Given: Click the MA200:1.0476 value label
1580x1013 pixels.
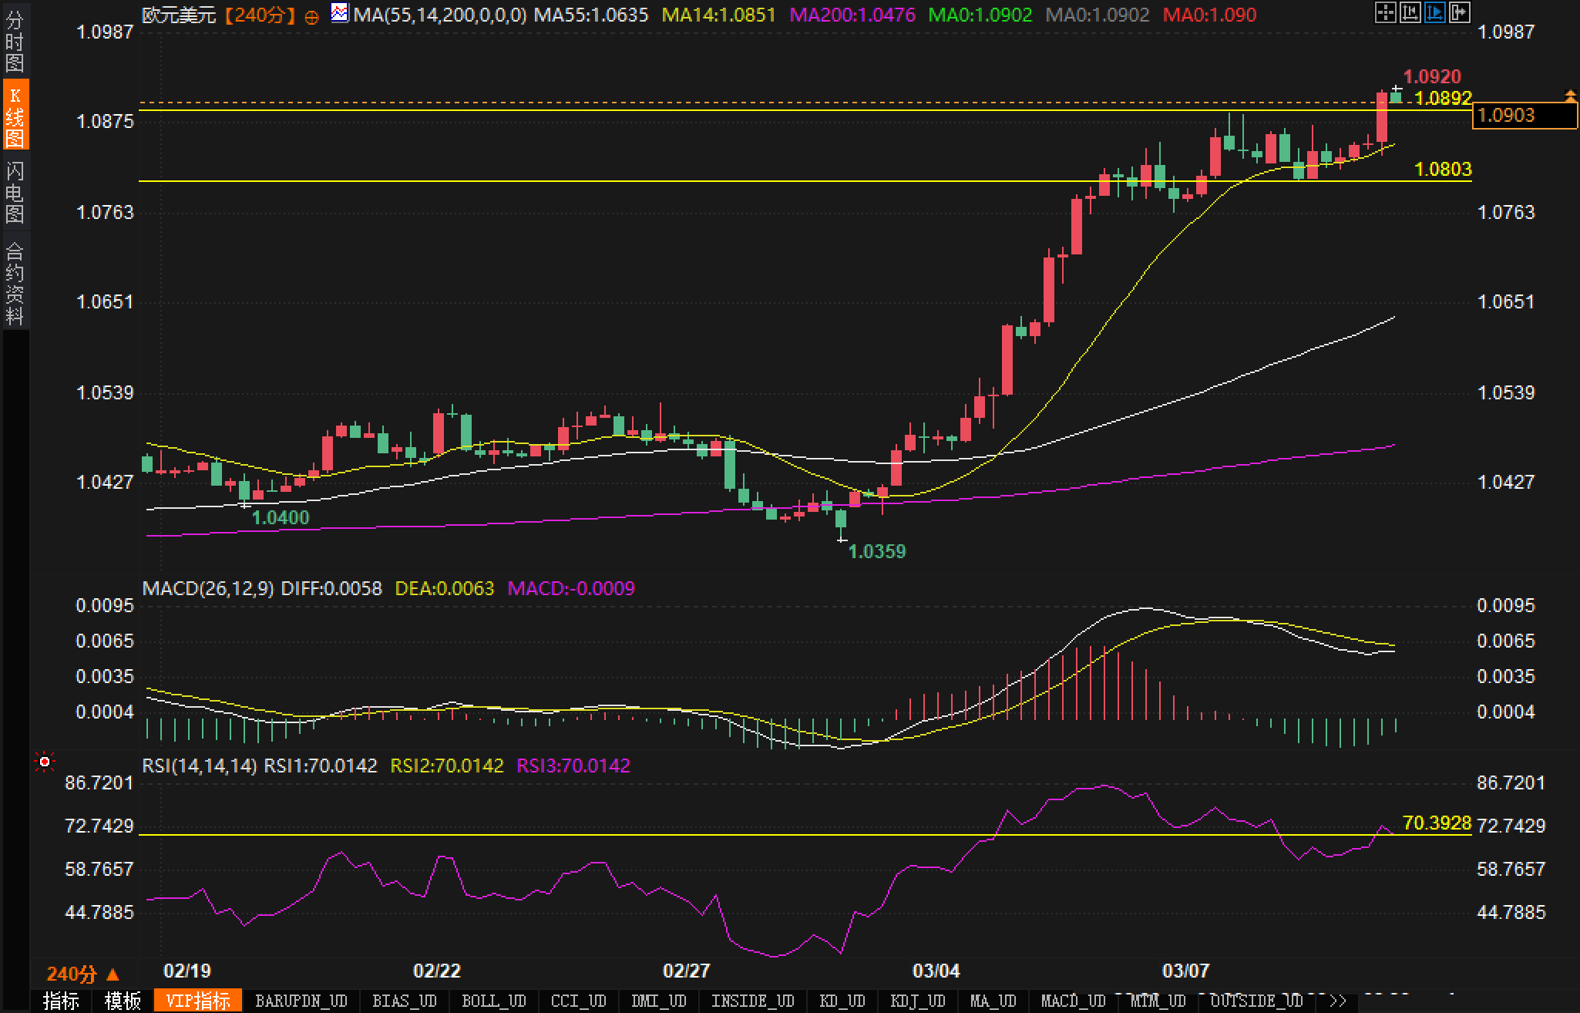Looking at the screenshot, I should (x=853, y=15).
